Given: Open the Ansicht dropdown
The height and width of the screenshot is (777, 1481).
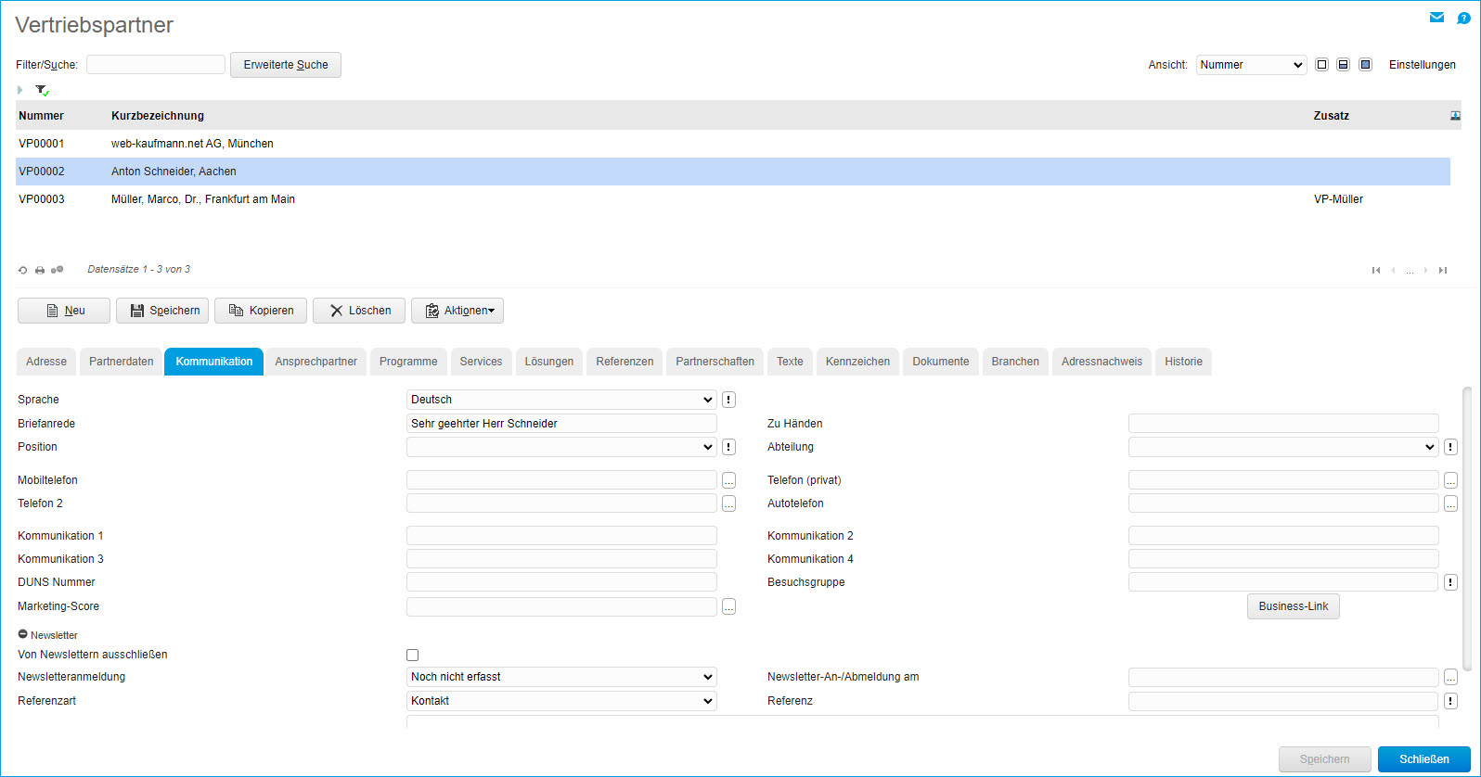Looking at the screenshot, I should [1251, 65].
